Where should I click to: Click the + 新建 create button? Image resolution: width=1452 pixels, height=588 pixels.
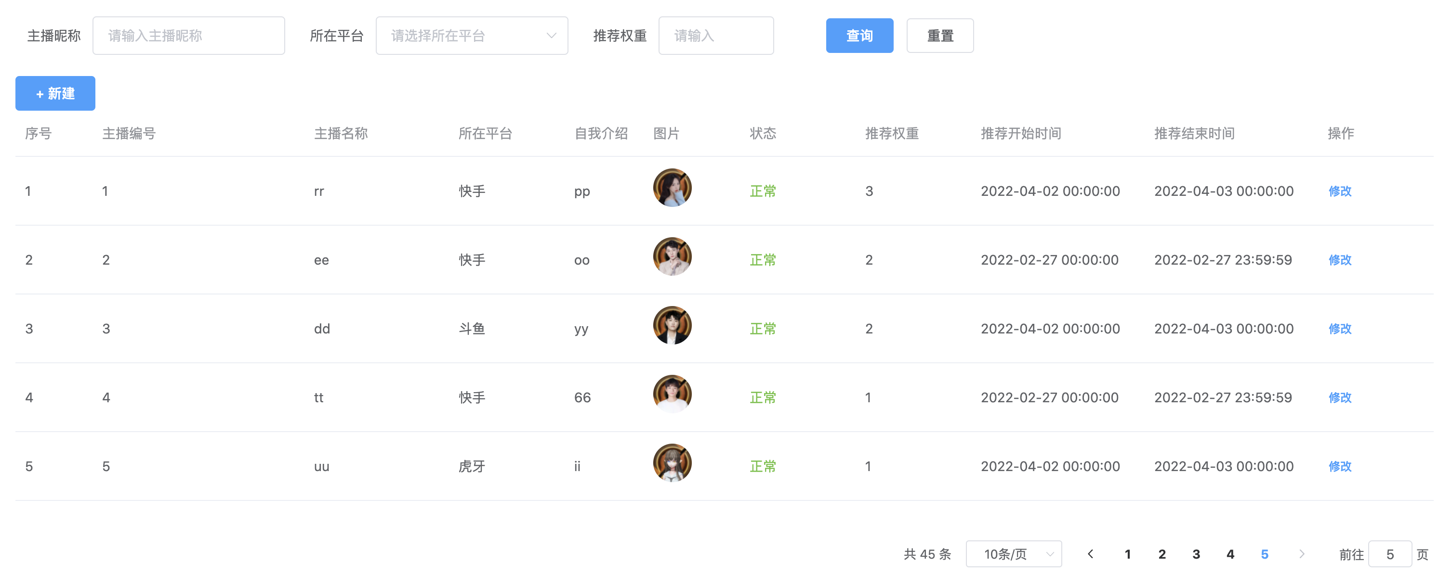(x=55, y=93)
